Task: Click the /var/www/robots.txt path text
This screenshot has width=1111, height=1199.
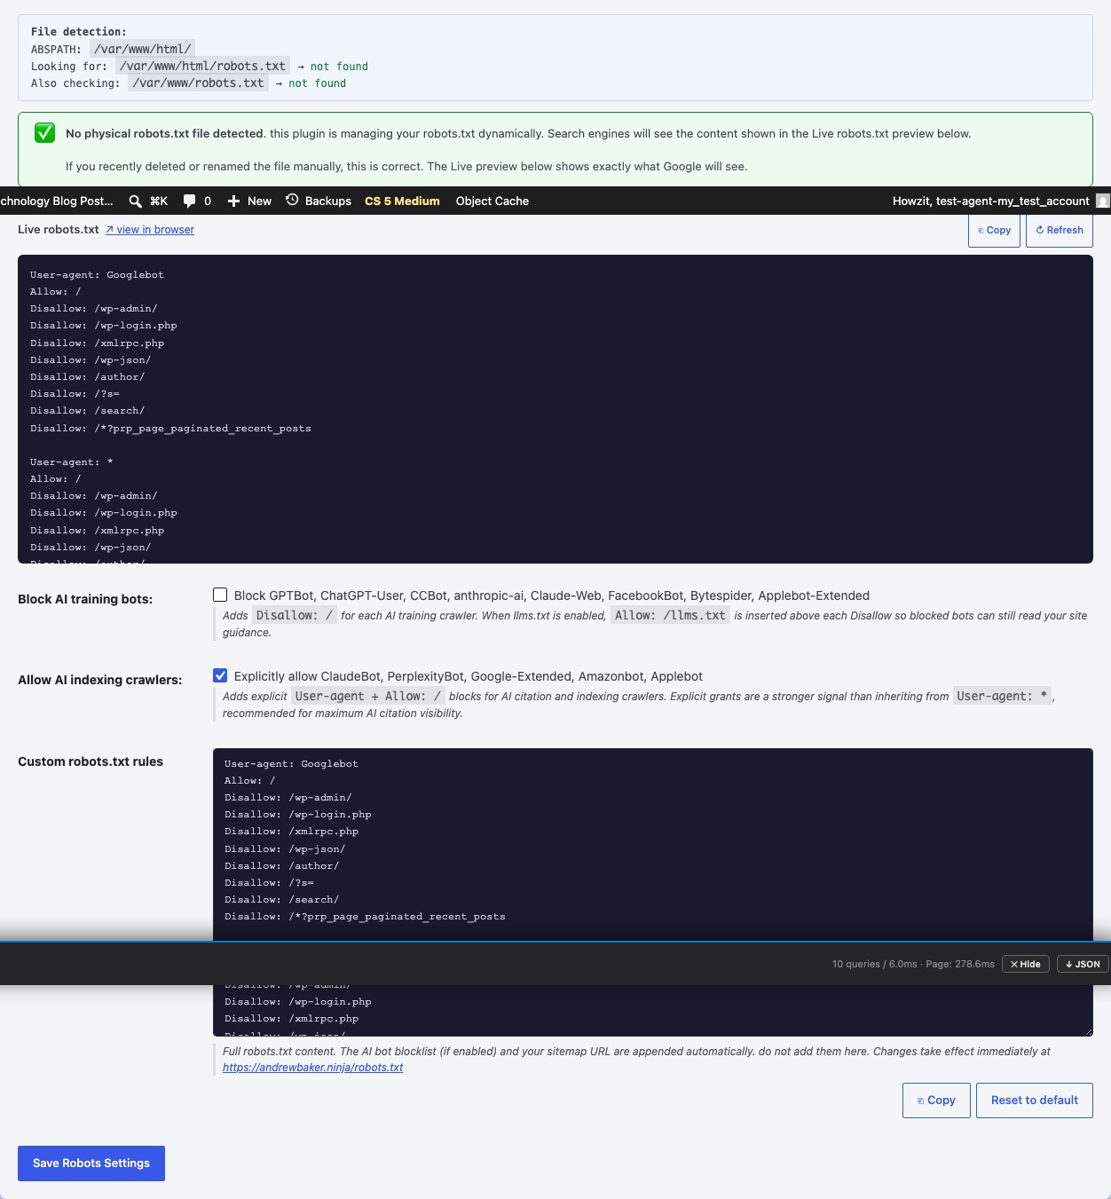Action: (198, 83)
